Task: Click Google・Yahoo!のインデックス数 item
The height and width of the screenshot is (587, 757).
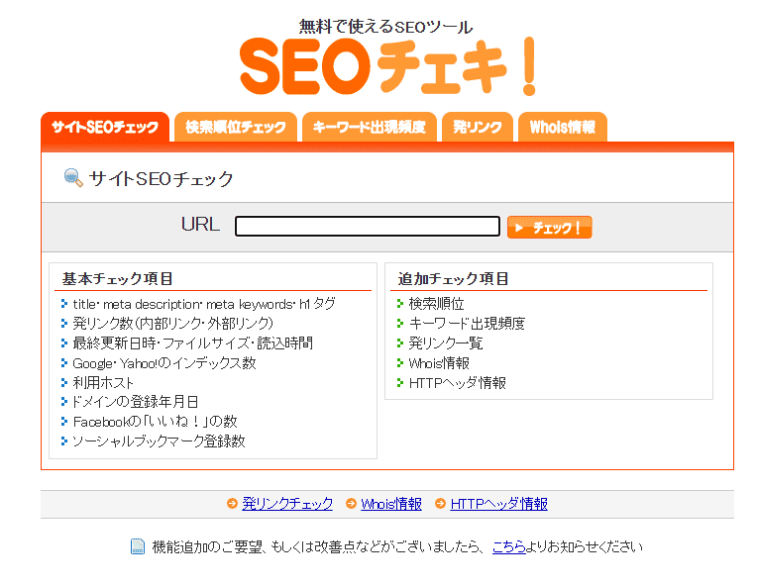Action: tap(164, 362)
